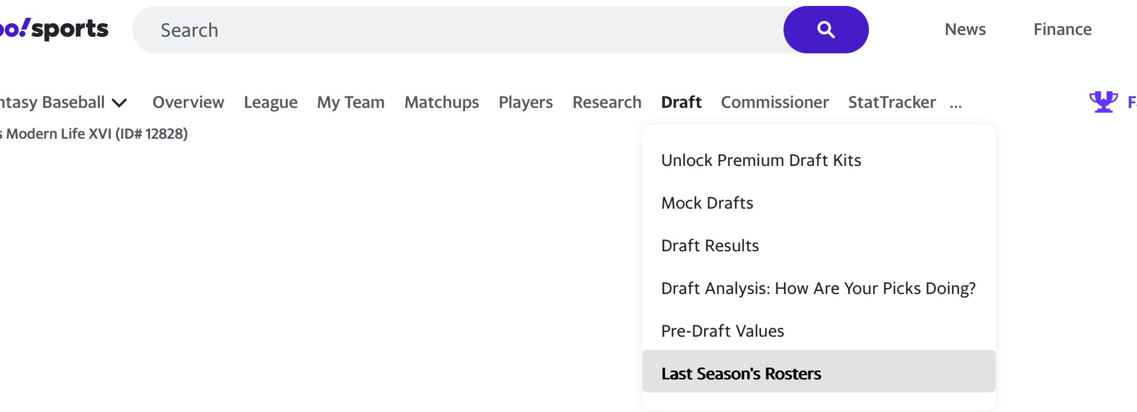
Task: Select Unlock Premium Draft Kits menu item
Action: click(760, 161)
